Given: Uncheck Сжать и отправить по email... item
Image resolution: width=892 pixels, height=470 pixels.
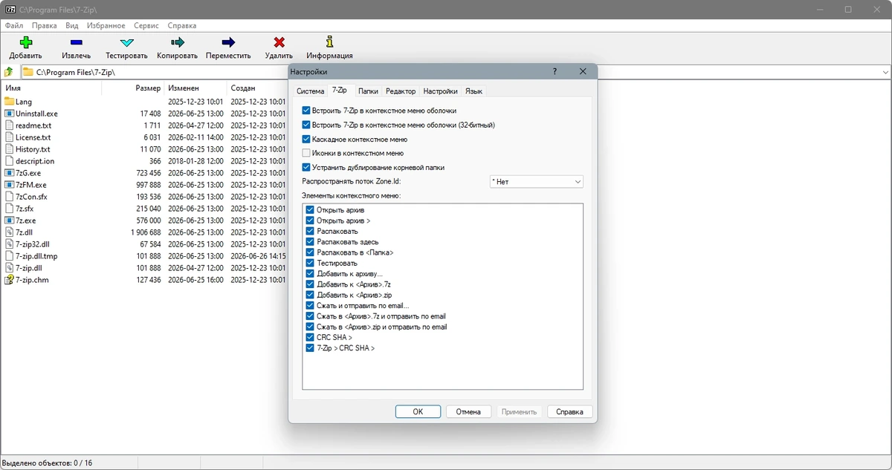Looking at the screenshot, I should point(310,305).
